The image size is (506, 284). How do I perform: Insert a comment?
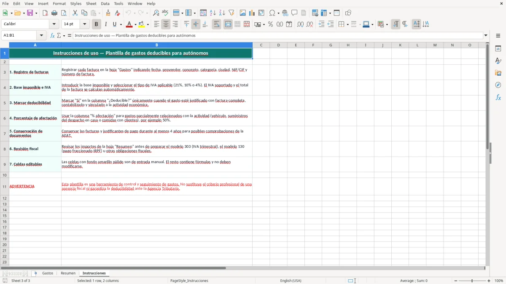point(294,13)
